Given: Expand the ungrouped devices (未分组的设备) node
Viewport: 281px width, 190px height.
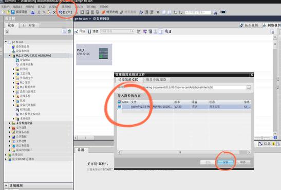Looking at the screenshot, I should (10, 123).
